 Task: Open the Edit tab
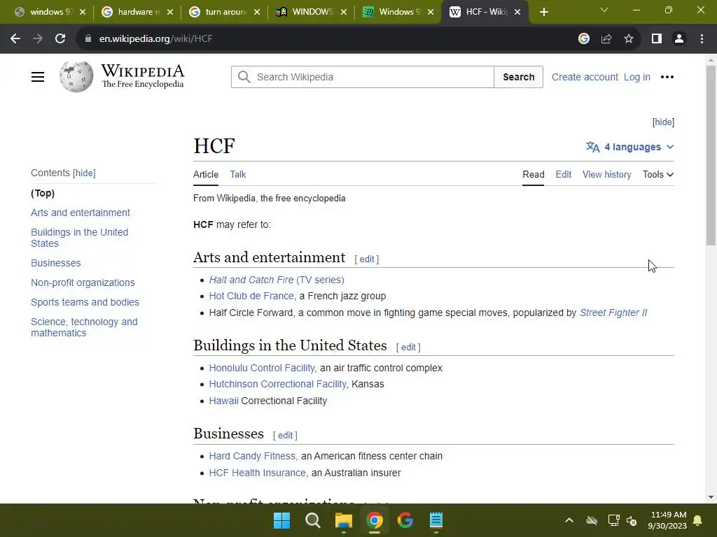(x=564, y=174)
